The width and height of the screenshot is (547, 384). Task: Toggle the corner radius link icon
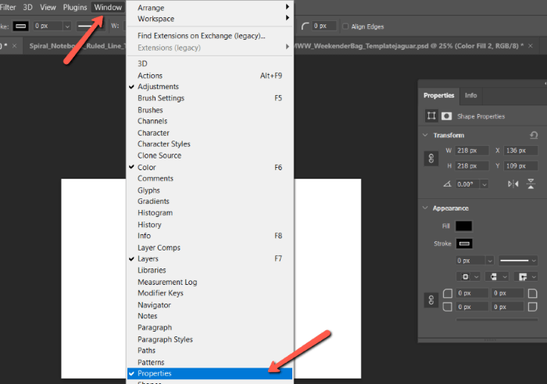pos(431,300)
